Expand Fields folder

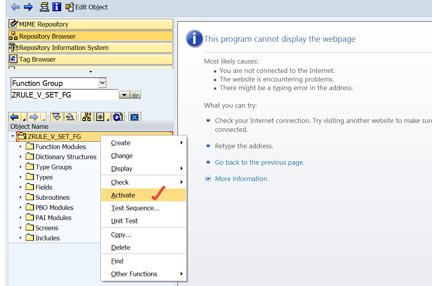point(20,187)
